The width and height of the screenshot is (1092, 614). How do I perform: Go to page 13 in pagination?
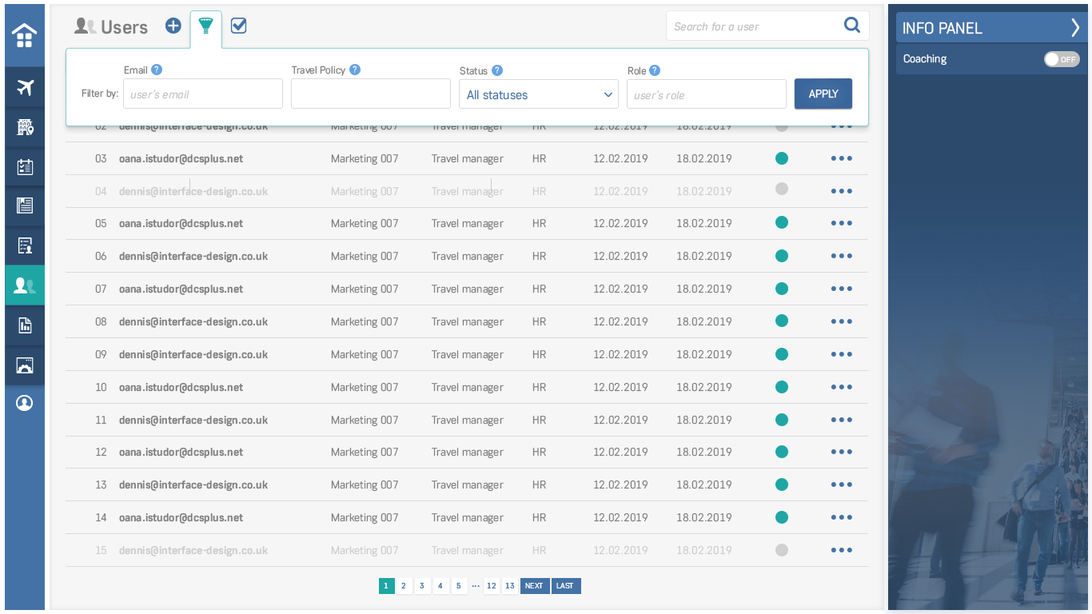[510, 586]
